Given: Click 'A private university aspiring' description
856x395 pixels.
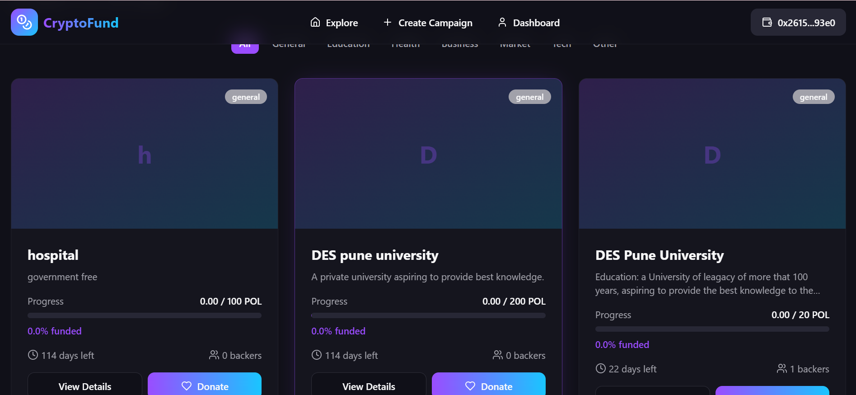Looking at the screenshot, I should (428, 277).
